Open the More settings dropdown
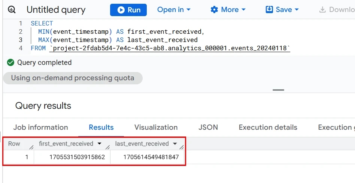This screenshot has width=355, height=183. [x=228, y=10]
